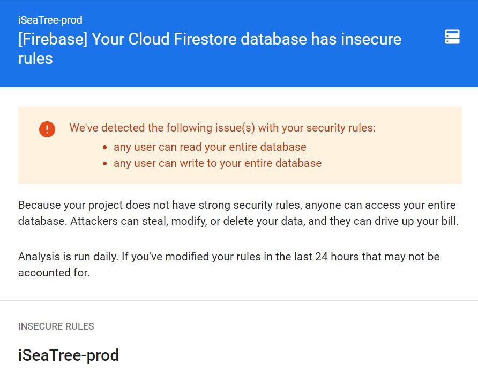
Task: Select the Firebase insecure rules title text
Action: (210, 48)
